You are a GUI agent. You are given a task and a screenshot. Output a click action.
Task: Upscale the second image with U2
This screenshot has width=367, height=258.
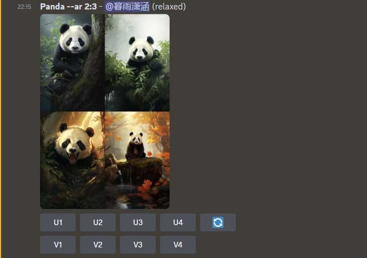click(98, 222)
